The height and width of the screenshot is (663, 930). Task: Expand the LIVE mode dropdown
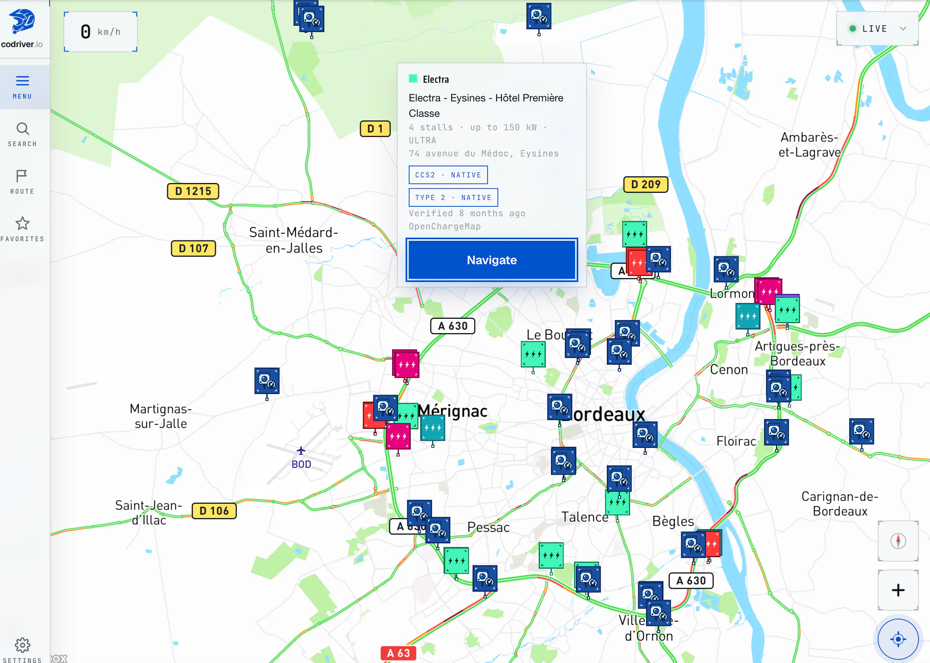tap(877, 29)
